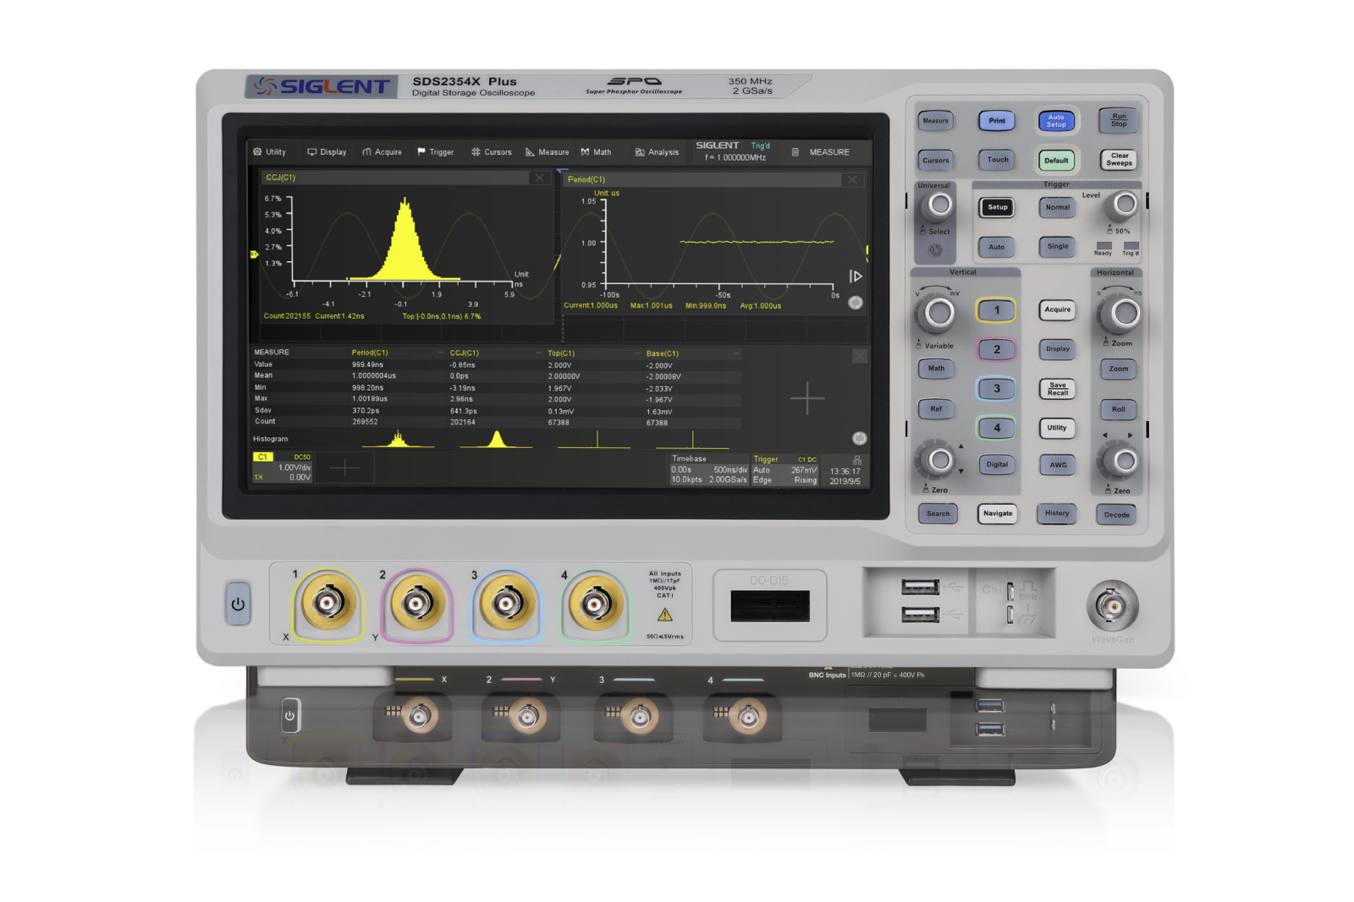Image resolution: width=1354 pixels, height=902 pixels.
Task: Open the Timebase descriptor box
Action: [709, 470]
